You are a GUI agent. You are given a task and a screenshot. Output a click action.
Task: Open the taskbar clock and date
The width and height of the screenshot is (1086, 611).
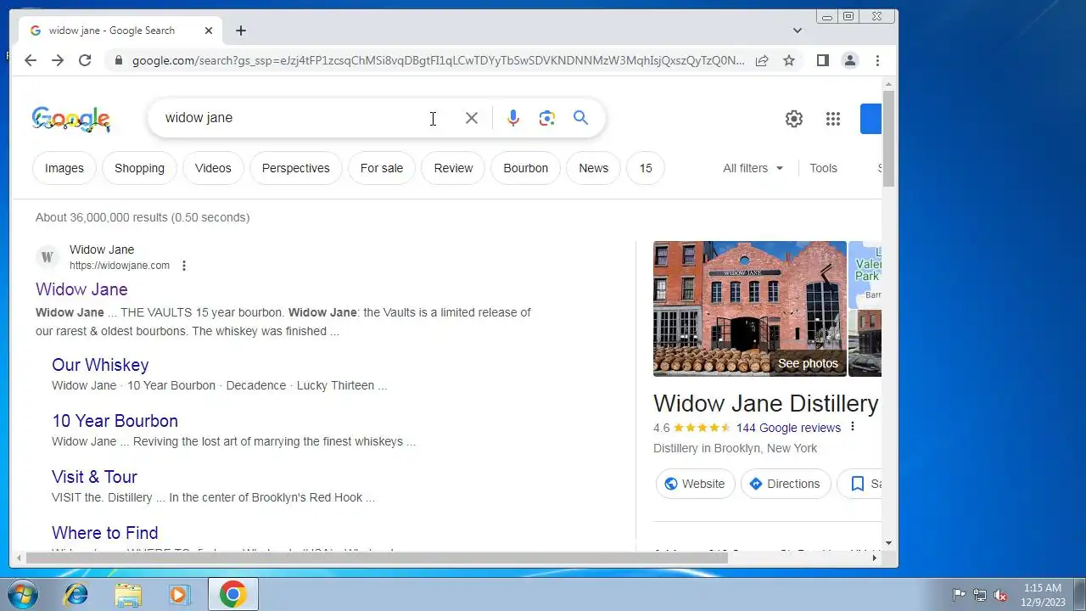coord(1043,595)
